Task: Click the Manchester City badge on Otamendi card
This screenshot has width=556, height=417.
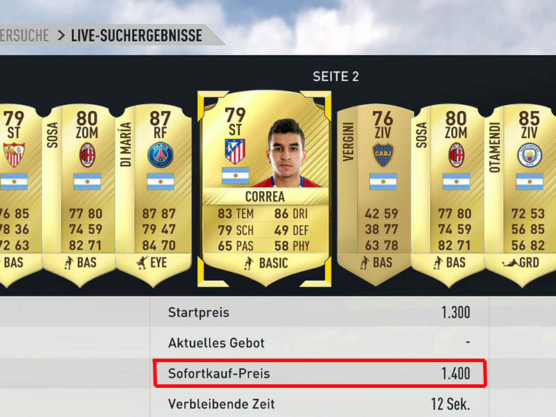Action: (530, 155)
